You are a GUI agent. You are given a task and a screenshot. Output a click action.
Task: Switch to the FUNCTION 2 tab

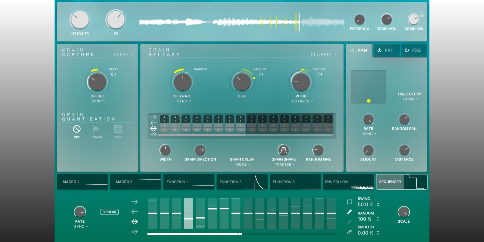241,182
